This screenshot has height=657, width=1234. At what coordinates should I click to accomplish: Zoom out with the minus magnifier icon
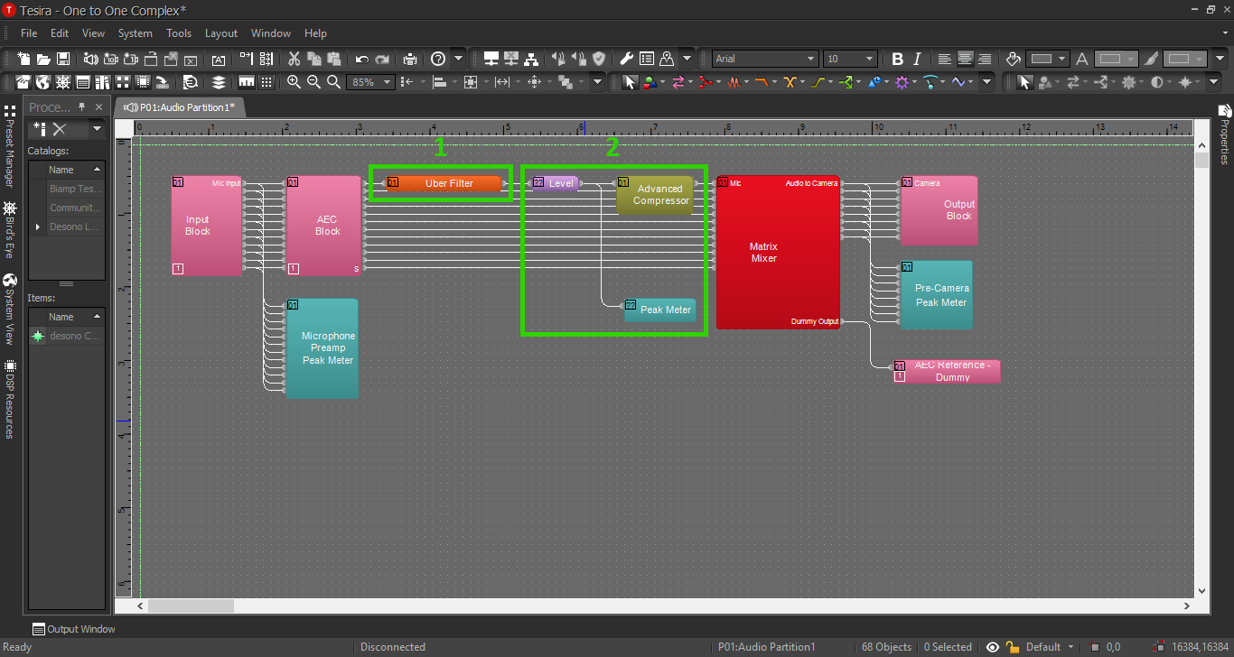pyautogui.click(x=313, y=81)
